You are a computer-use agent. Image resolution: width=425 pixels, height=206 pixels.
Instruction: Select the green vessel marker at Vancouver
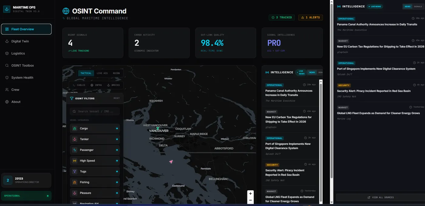[158, 128]
